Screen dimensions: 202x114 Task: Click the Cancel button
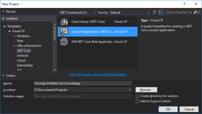pyautogui.click(x=189, y=109)
